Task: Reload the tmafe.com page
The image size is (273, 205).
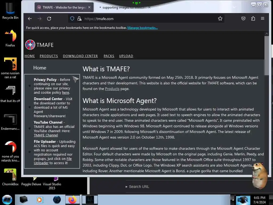Action: tap(49, 19)
